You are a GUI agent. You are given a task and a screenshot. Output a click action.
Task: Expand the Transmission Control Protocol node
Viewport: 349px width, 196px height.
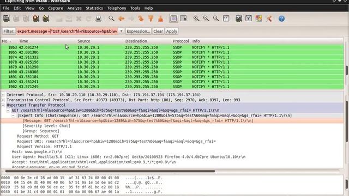coord(3,100)
